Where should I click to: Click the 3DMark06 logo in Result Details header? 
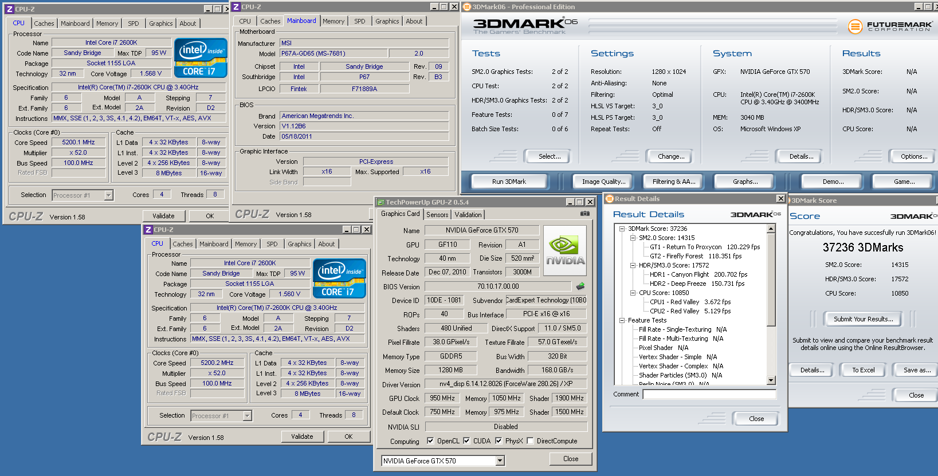(755, 214)
